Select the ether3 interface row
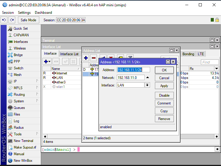Viewport: 221px width, 166px height. [62, 82]
